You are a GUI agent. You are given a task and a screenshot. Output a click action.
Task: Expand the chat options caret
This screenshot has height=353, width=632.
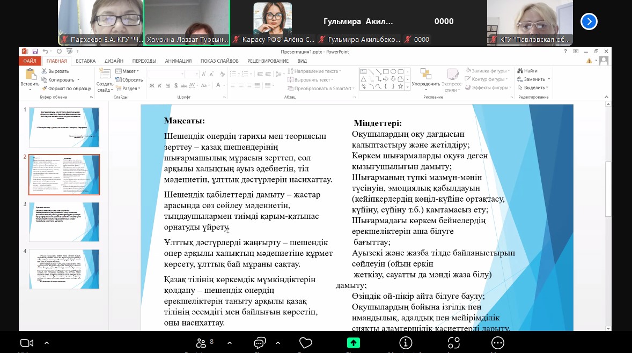277,343
